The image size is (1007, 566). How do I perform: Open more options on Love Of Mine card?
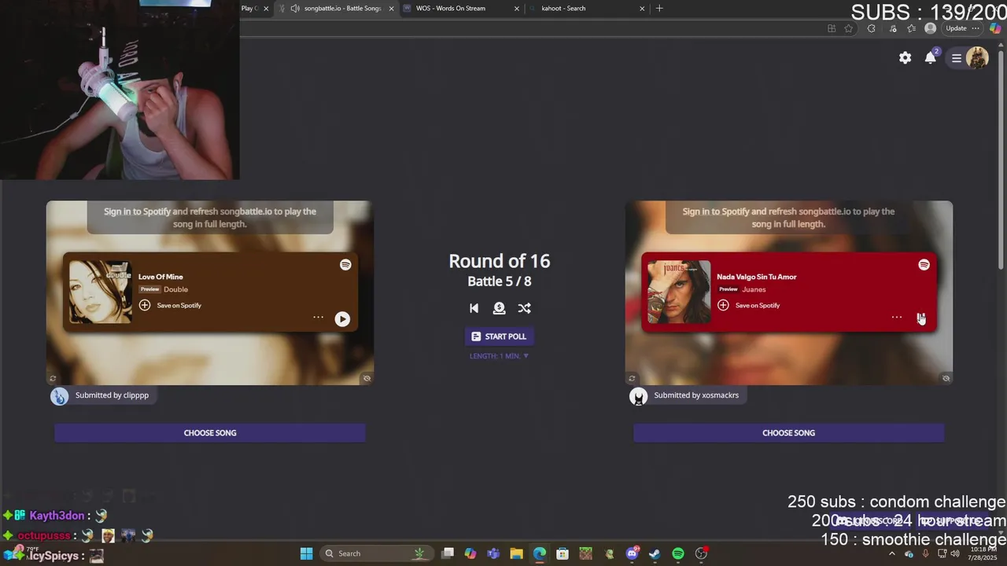tap(318, 318)
